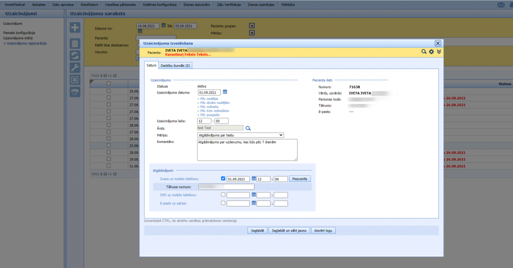Open calendar for the E-pasts reminder date

point(253,203)
